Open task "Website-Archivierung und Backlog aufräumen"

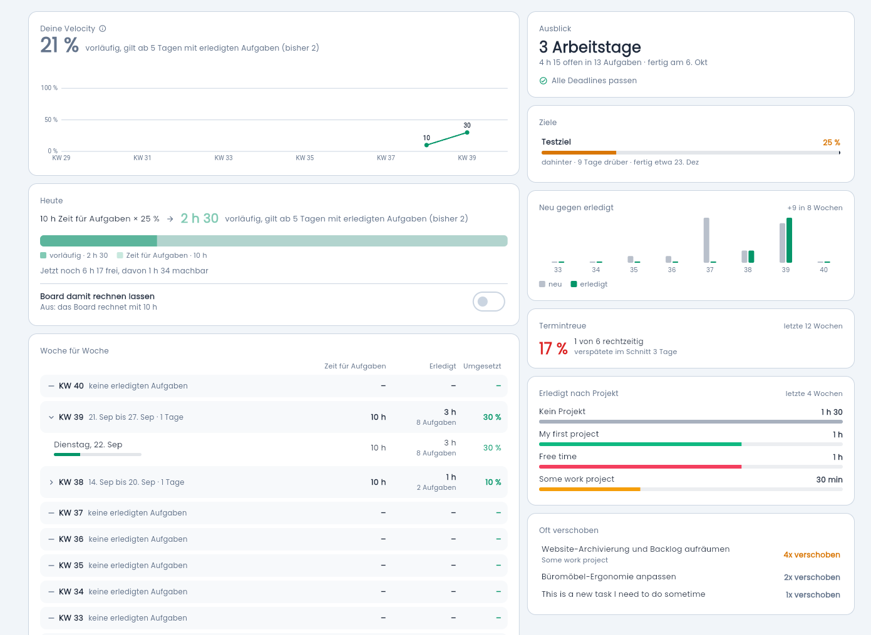[x=636, y=549]
